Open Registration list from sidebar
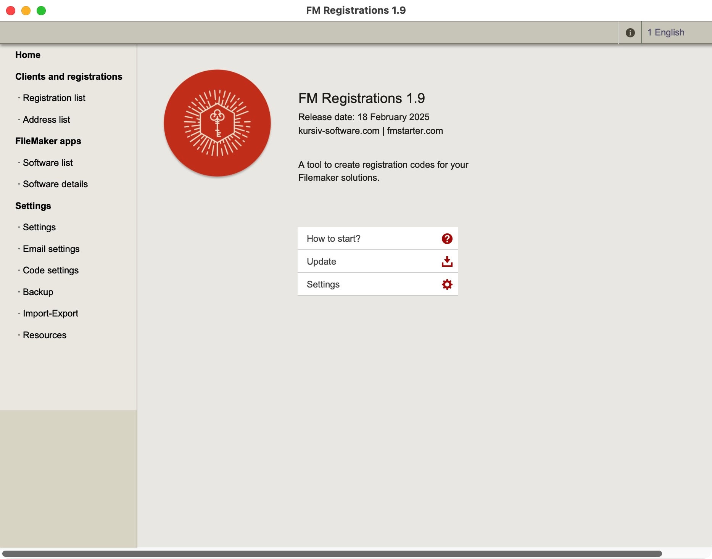 coord(54,98)
